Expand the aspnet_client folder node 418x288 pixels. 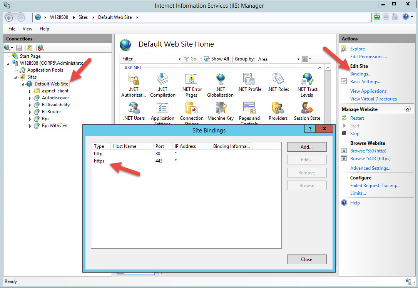(x=30, y=91)
